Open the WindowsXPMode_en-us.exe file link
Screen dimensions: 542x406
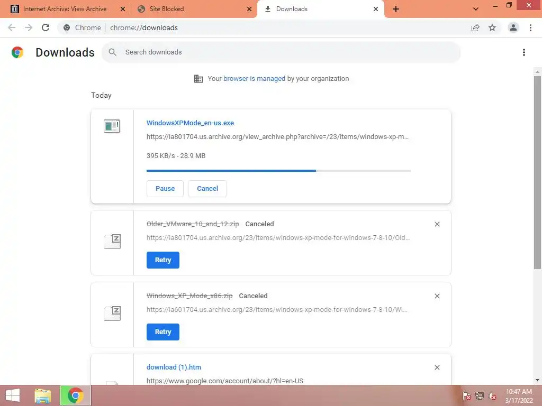coord(190,123)
